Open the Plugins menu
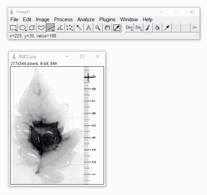This screenshot has width=207, height=195. 107,20
